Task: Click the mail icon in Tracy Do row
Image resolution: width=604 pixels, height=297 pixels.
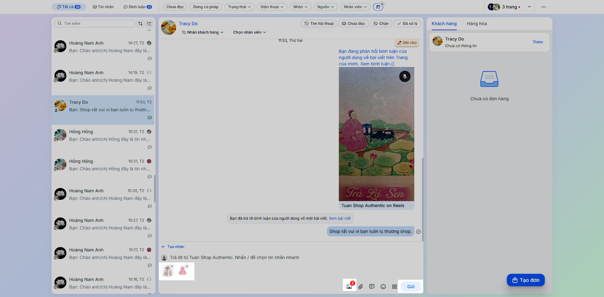Action: pos(150,118)
